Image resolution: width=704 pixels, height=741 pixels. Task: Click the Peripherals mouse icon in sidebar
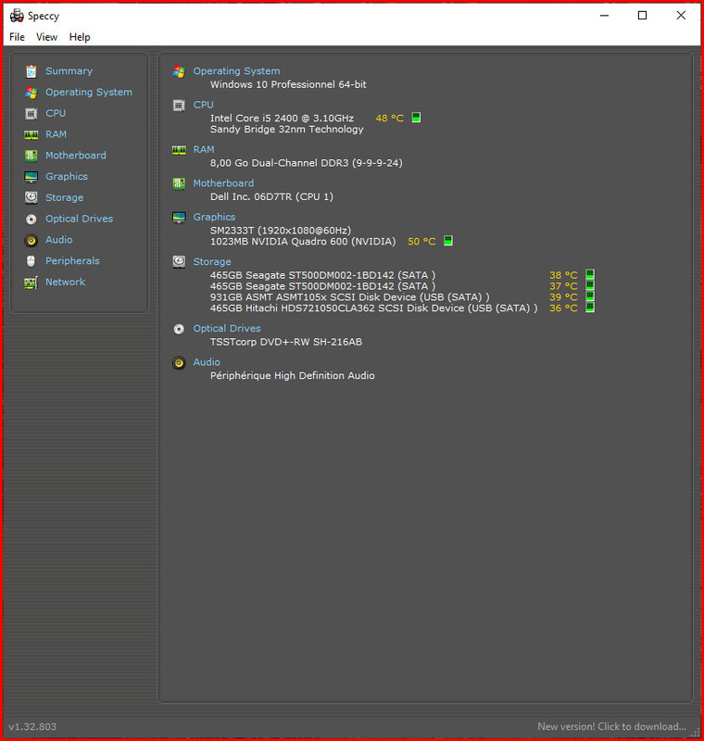[31, 261]
